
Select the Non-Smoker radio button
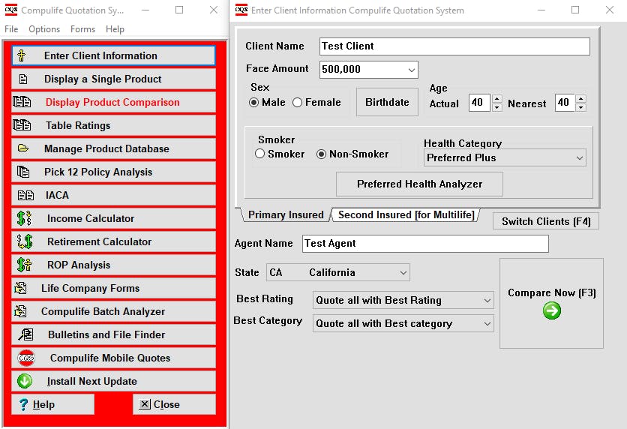coord(321,154)
